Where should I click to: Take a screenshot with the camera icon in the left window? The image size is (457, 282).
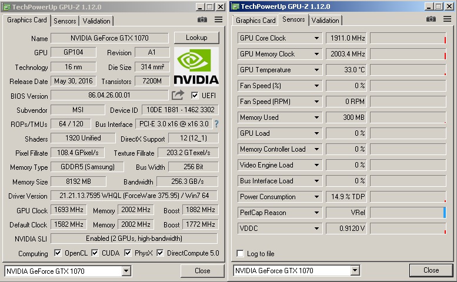click(x=202, y=19)
